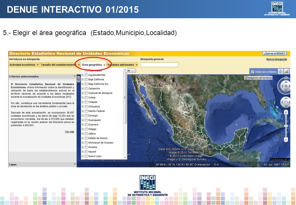Expand the Coahuila de Zaragoza node
296x205 pixels.
83,93
